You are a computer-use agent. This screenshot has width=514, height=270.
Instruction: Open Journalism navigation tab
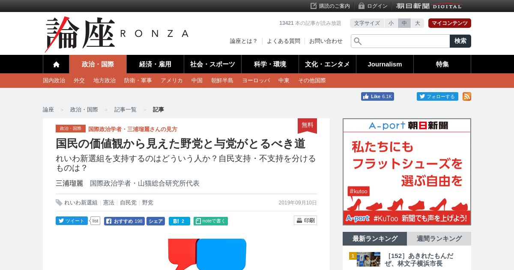pyautogui.click(x=385, y=64)
